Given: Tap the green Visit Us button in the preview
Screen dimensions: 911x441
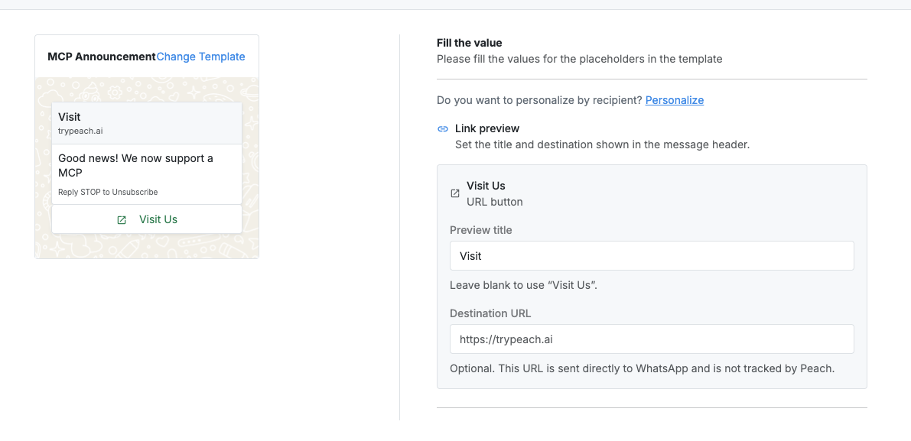Looking at the screenshot, I should 147,219.
